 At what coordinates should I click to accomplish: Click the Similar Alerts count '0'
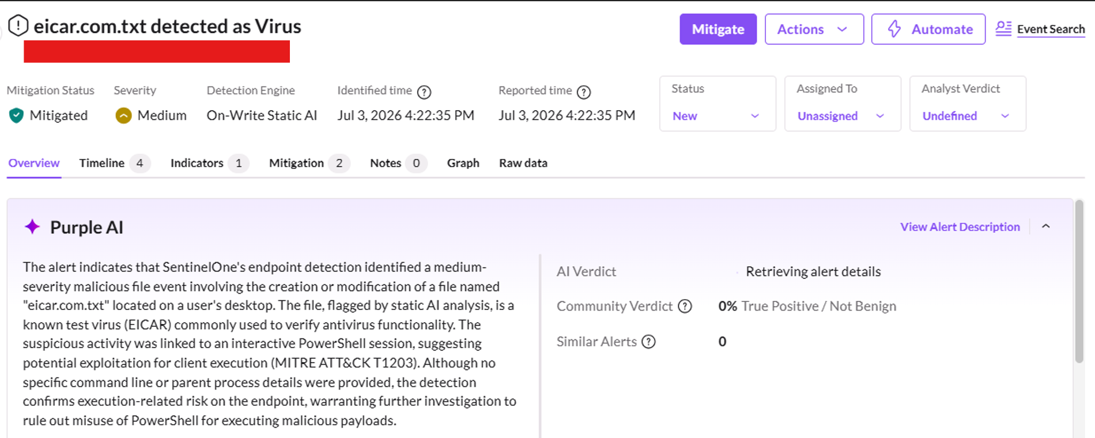722,342
